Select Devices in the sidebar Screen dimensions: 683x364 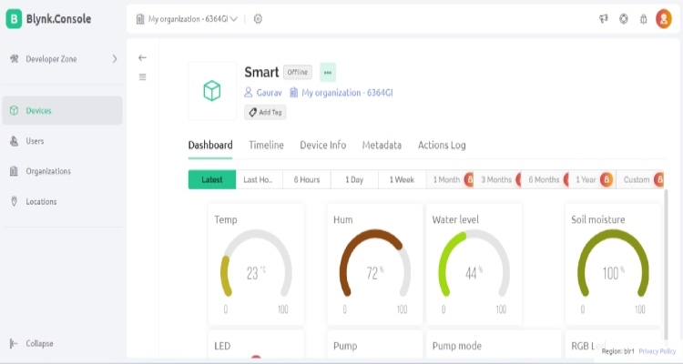(x=62, y=111)
